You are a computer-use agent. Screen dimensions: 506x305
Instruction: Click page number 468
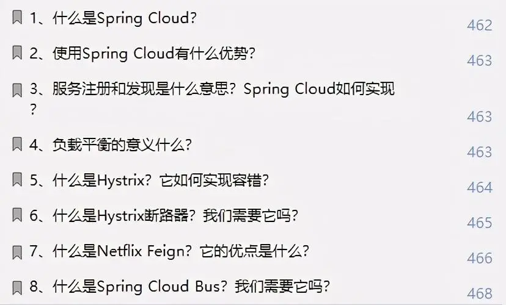coord(480,293)
